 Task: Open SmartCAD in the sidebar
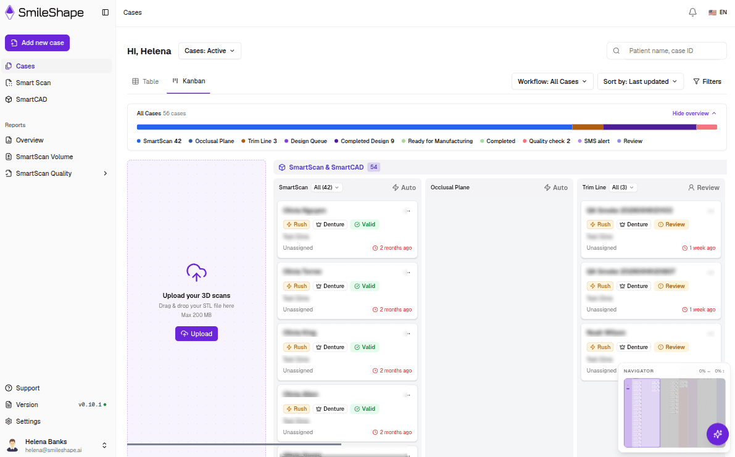58,99
